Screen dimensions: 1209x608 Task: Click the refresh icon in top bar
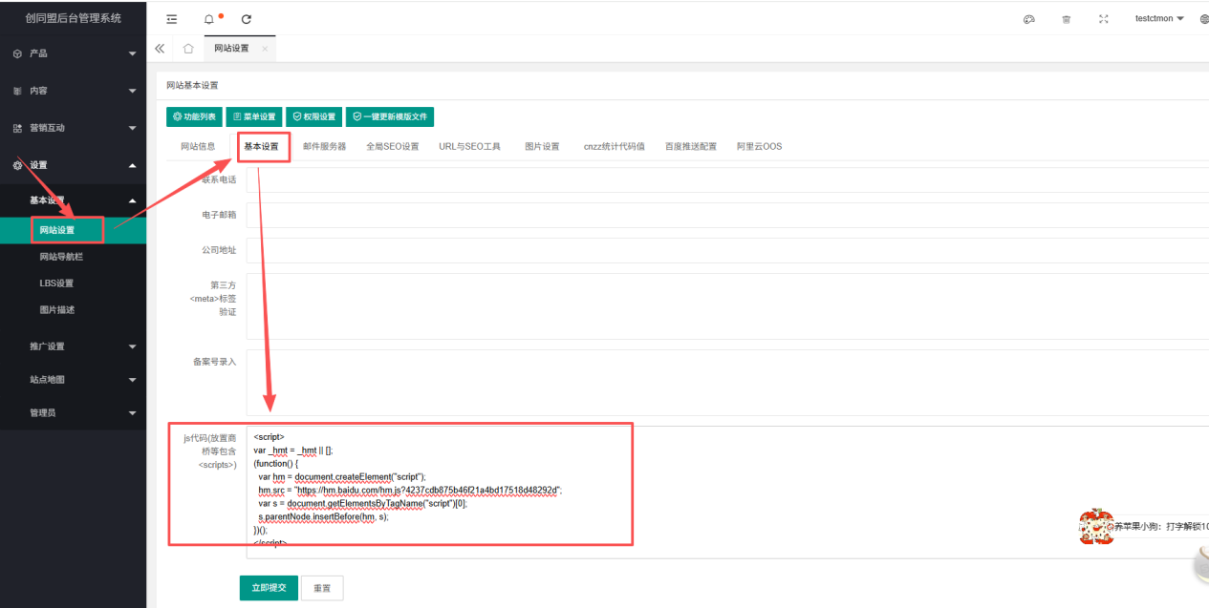(247, 19)
